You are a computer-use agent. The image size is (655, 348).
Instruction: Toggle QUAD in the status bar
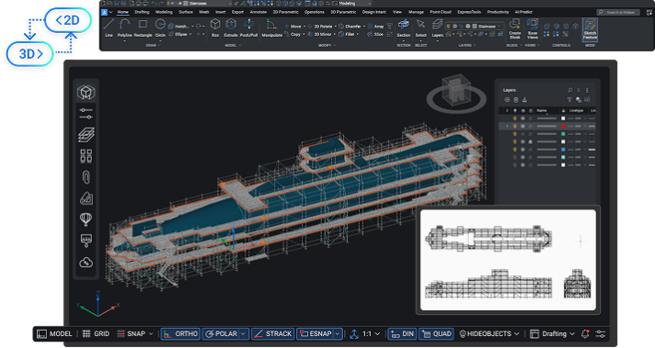437,334
